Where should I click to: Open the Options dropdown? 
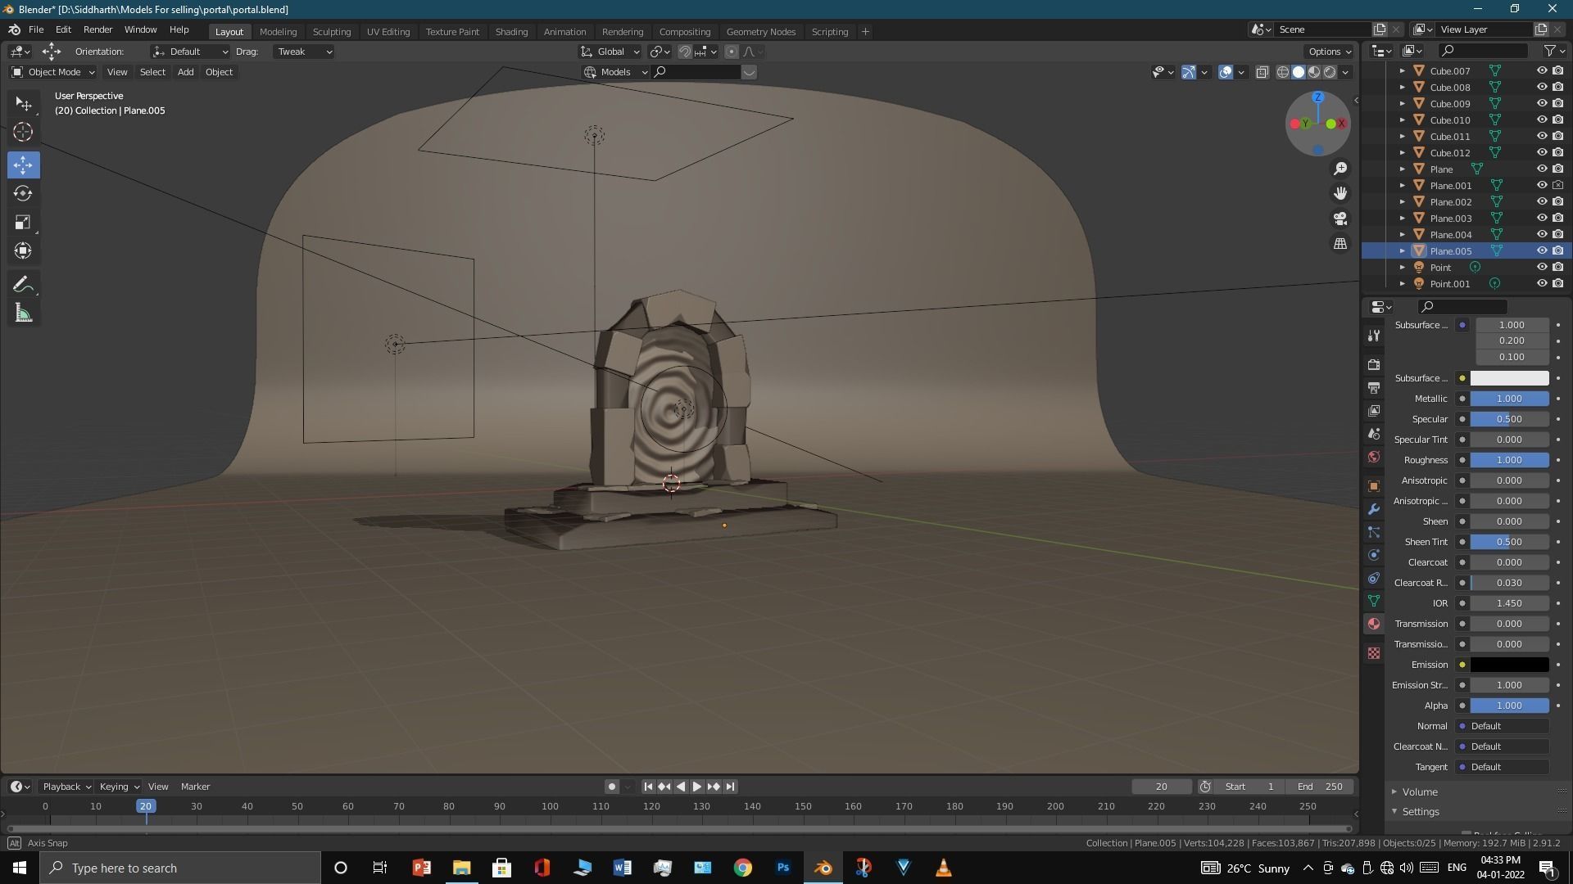1330,52
